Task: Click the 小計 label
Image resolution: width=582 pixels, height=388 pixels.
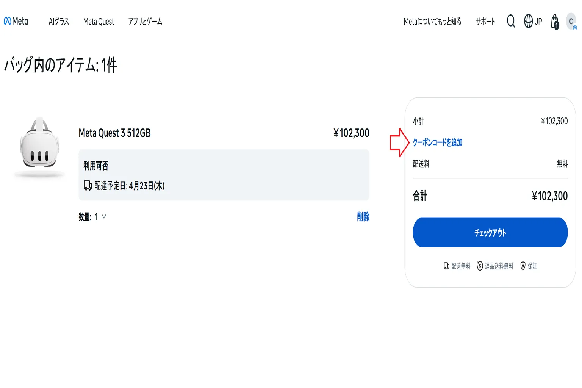Action: (418, 121)
